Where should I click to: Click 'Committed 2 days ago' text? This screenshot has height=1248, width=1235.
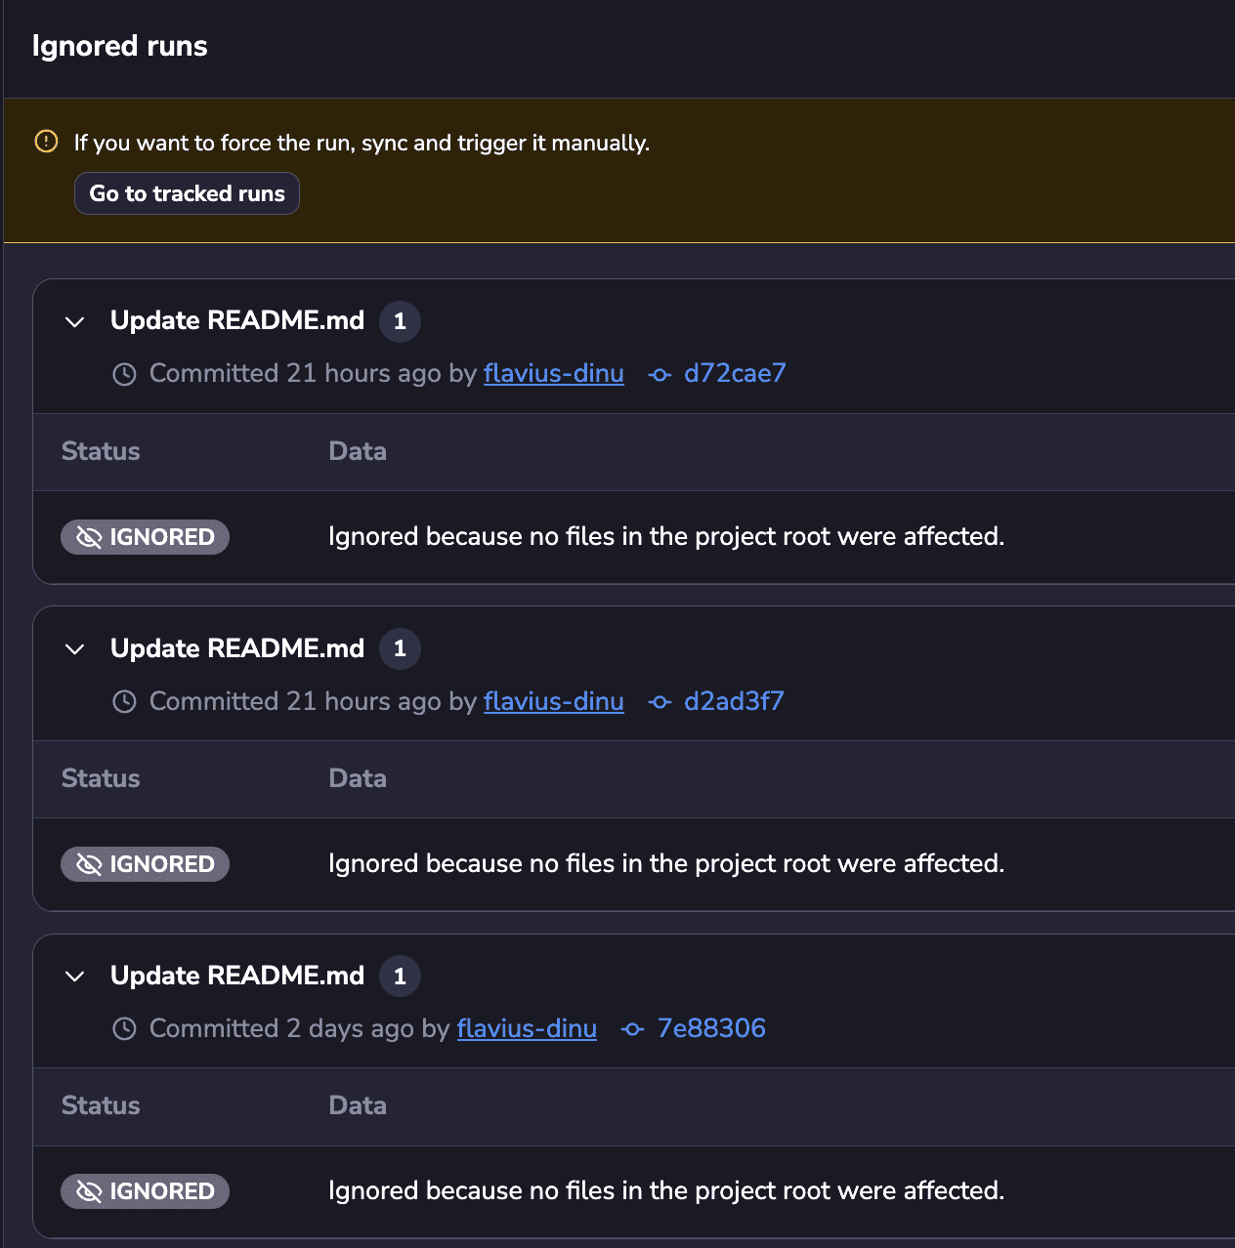click(x=282, y=1028)
